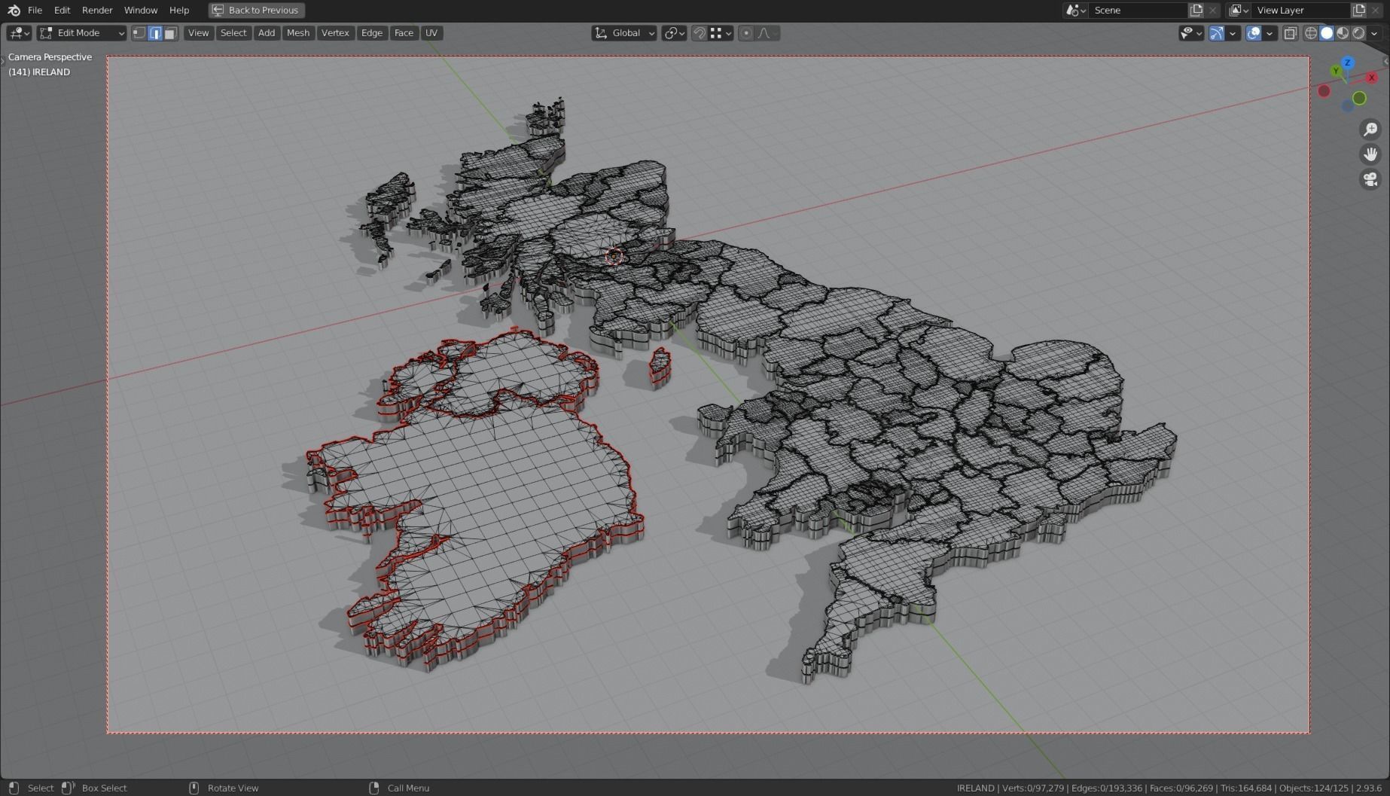Click the X axis on navigation gizmo
This screenshot has height=796, width=1390.
tap(1372, 78)
